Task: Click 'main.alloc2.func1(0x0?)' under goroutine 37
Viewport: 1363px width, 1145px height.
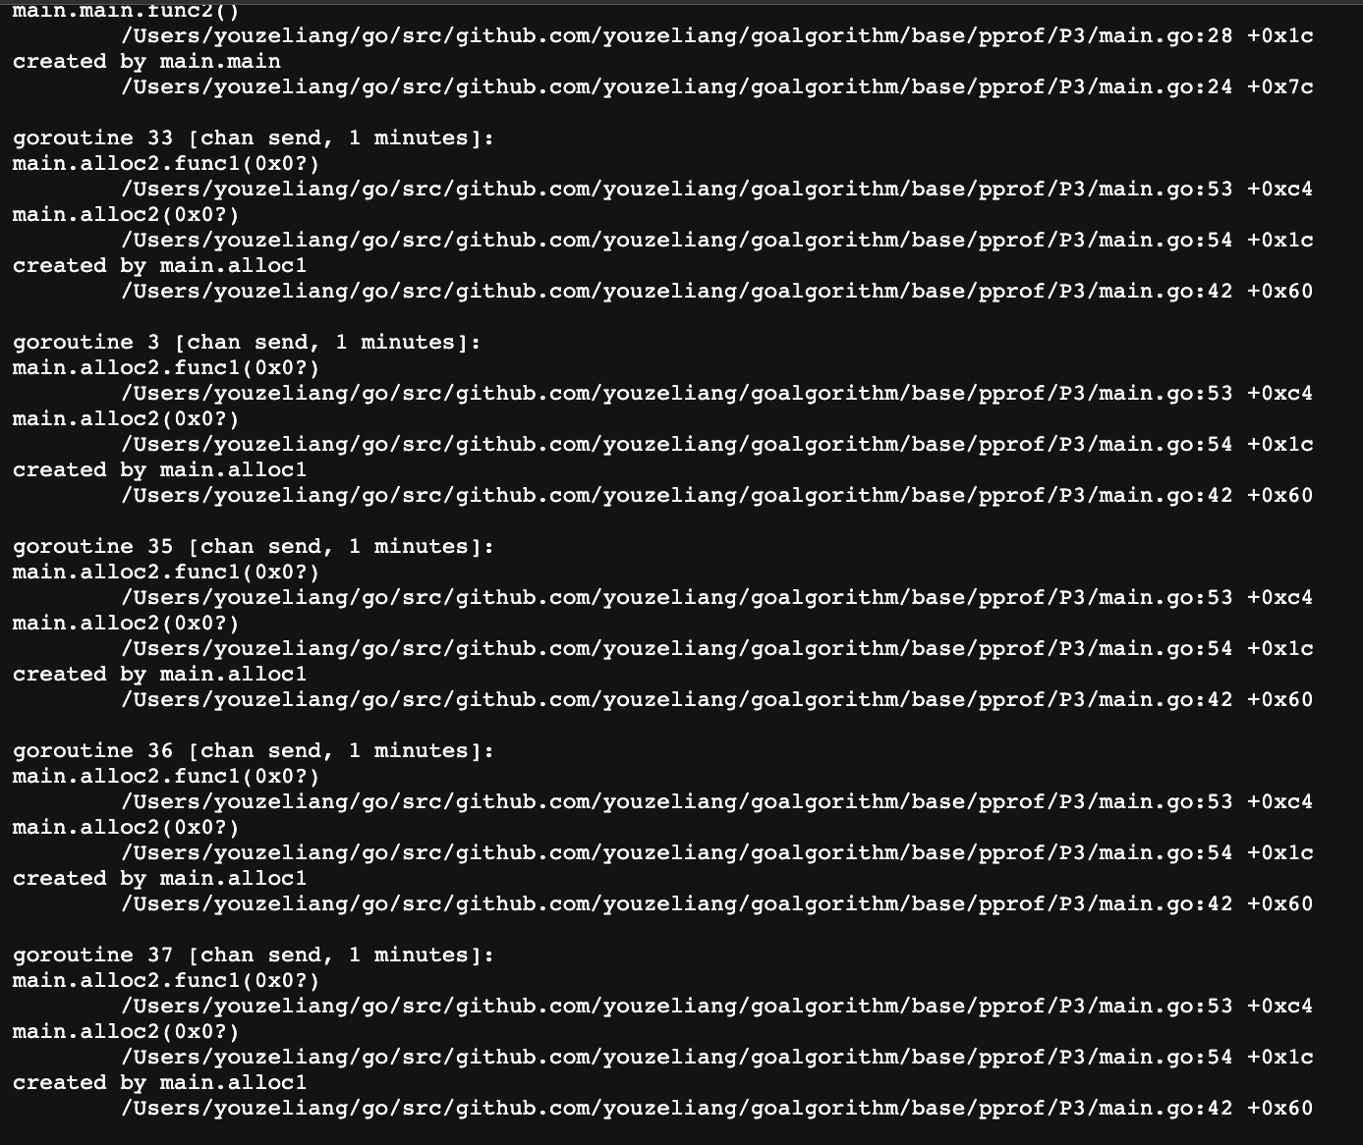Action: coord(166,981)
